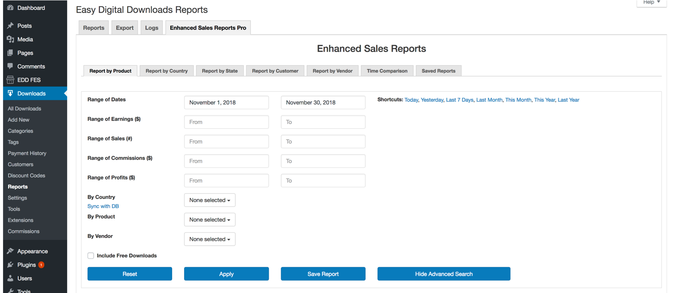The image size is (675, 293).
Task: Open Discount Codes submenu item
Action: [26, 176]
